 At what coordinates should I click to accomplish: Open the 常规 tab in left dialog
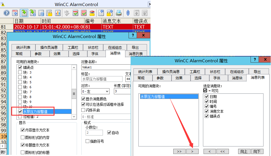19,54
